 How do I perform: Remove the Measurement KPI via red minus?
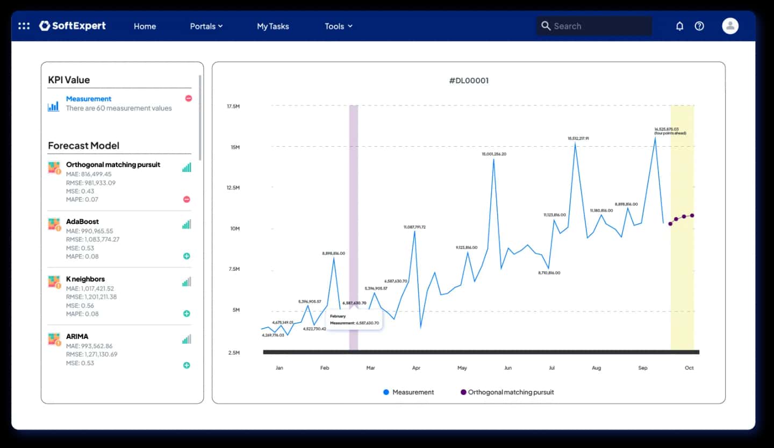(x=188, y=98)
